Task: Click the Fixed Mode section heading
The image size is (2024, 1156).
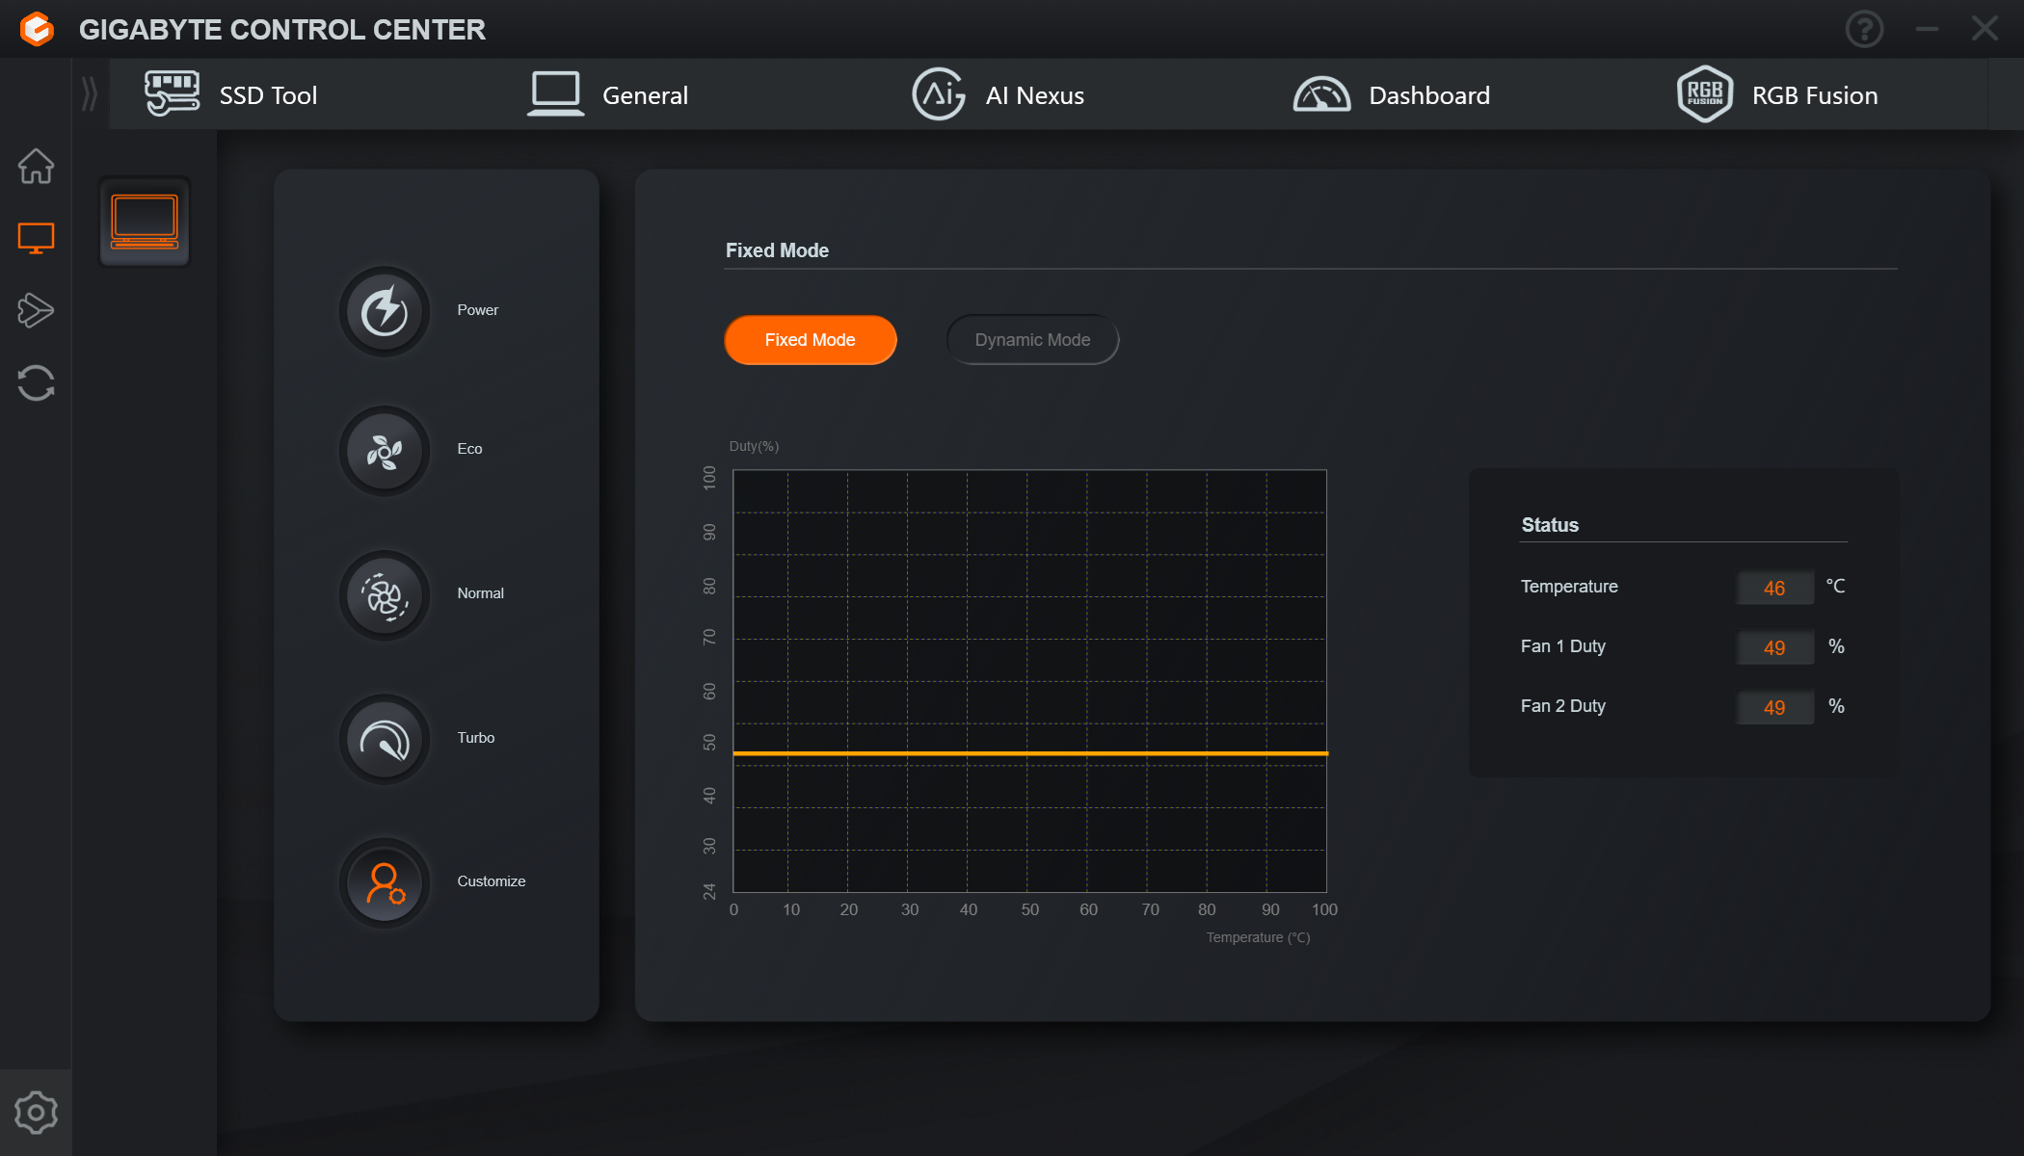Action: (x=777, y=250)
